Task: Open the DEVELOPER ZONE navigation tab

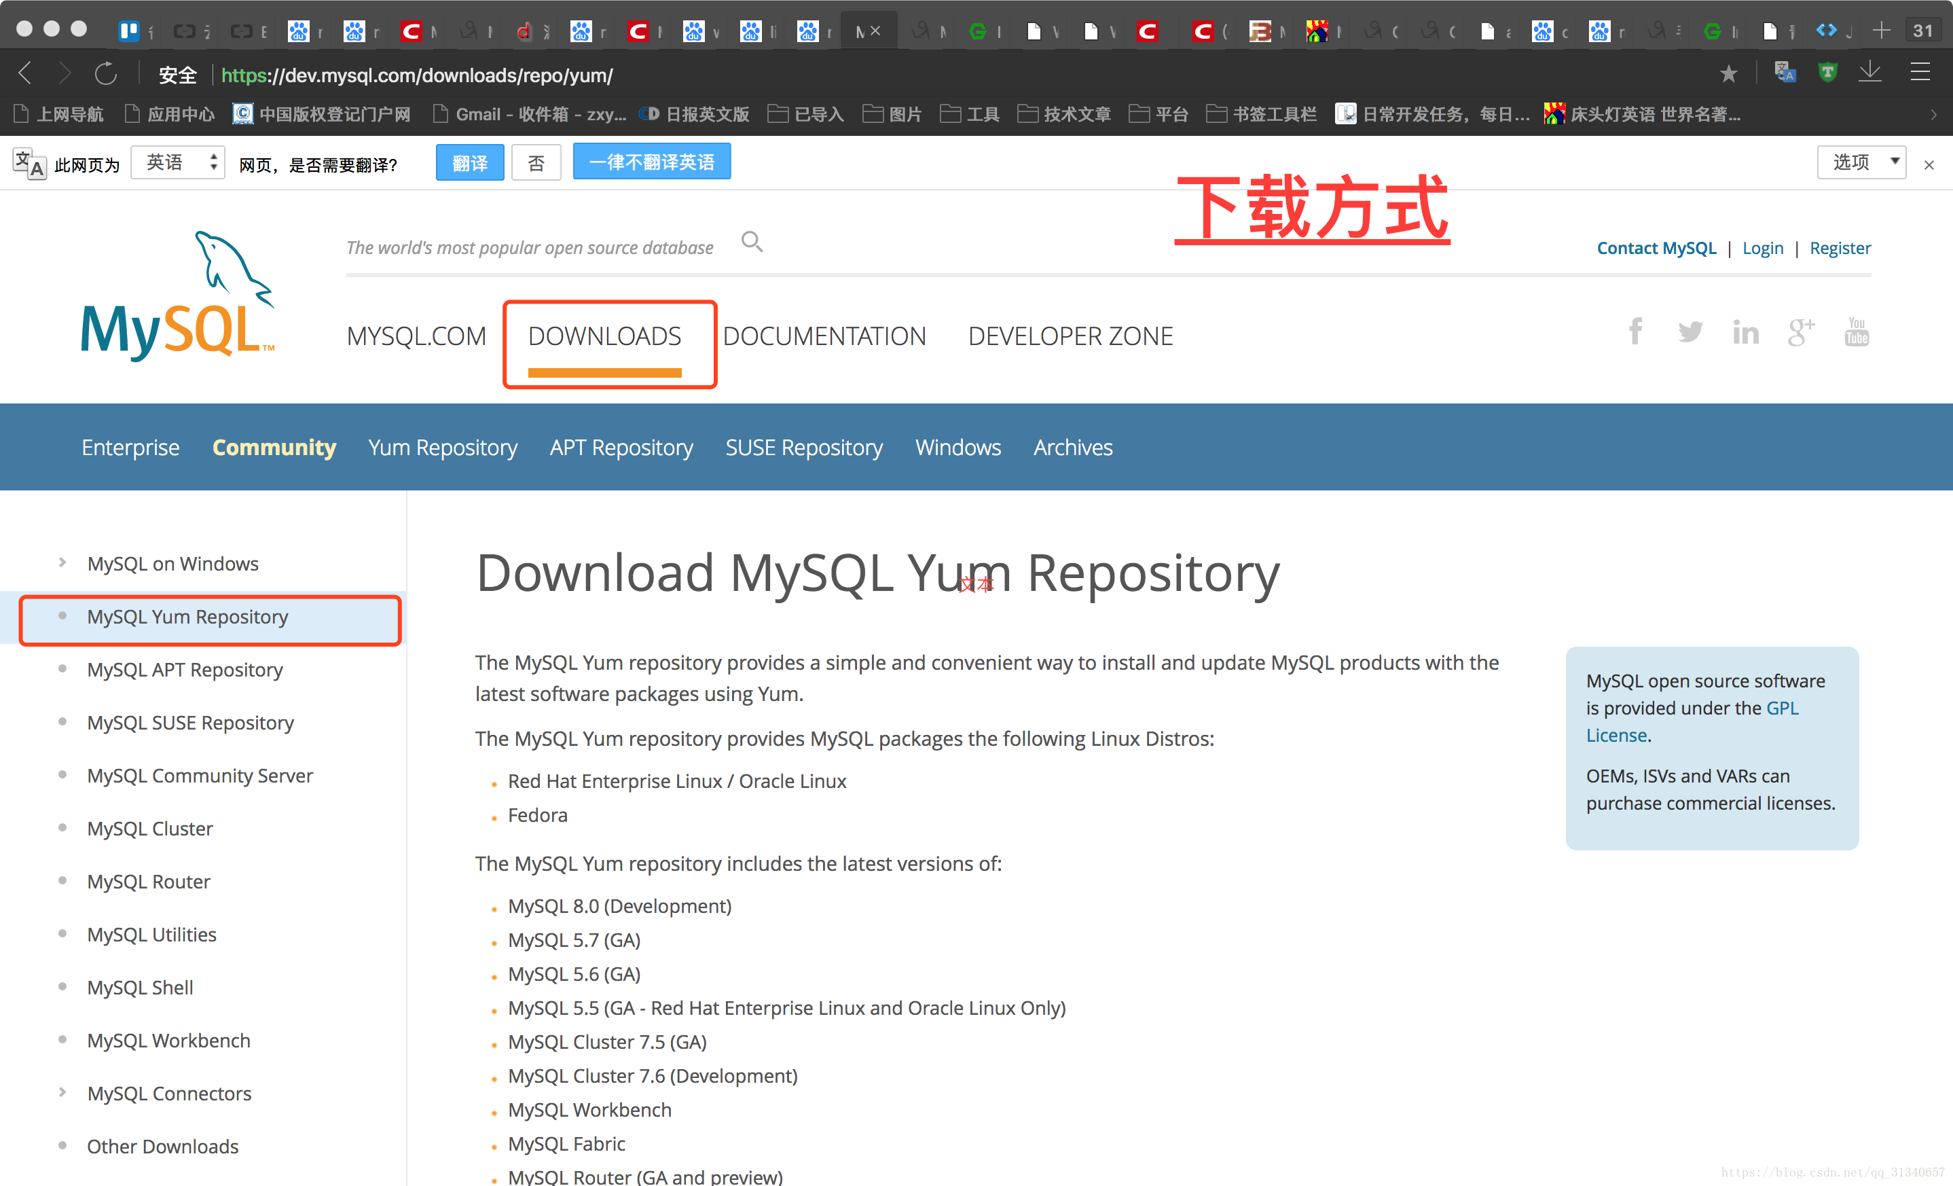Action: pyautogui.click(x=1070, y=336)
